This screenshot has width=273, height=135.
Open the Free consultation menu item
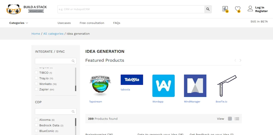(92, 23)
